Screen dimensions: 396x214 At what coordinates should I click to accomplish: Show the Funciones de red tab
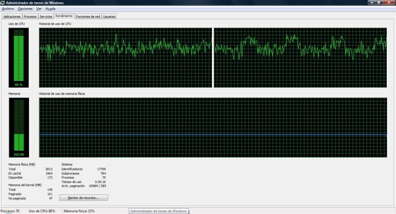click(x=88, y=17)
